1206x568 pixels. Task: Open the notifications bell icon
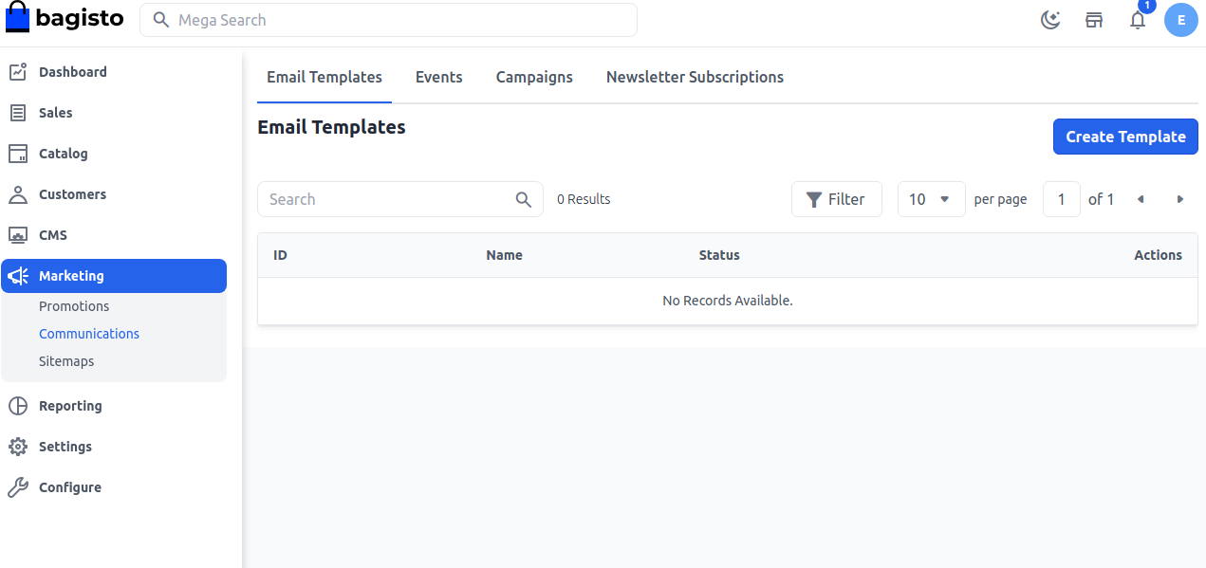pos(1138,20)
